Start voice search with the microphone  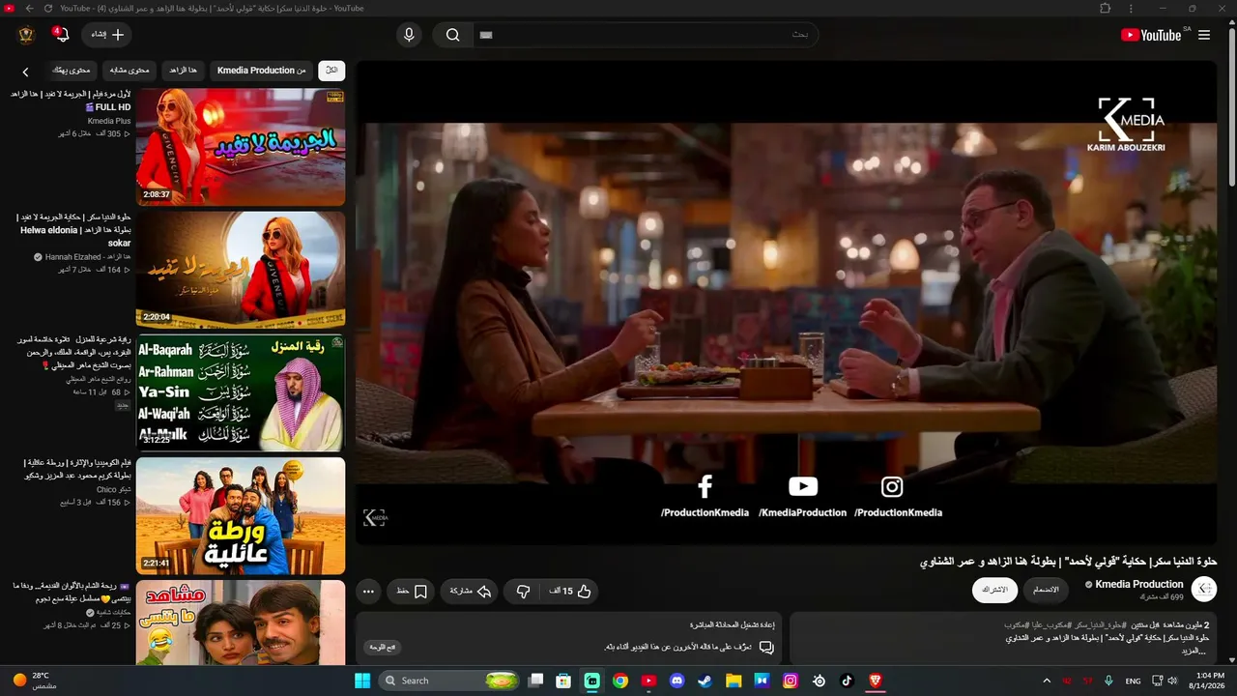(x=409, y=35)
